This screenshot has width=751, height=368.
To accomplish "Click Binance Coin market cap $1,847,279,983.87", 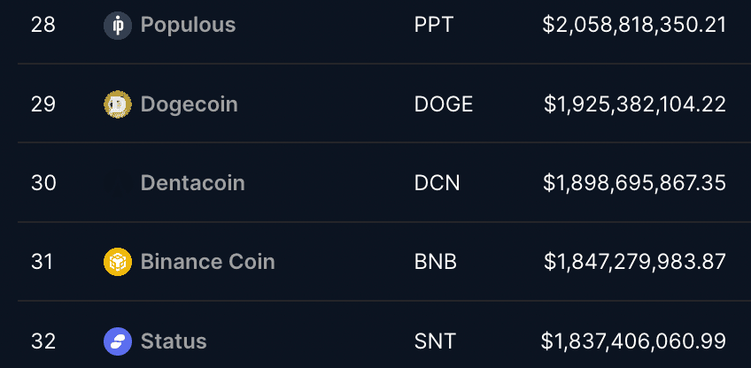I will (x=635, y=262).
